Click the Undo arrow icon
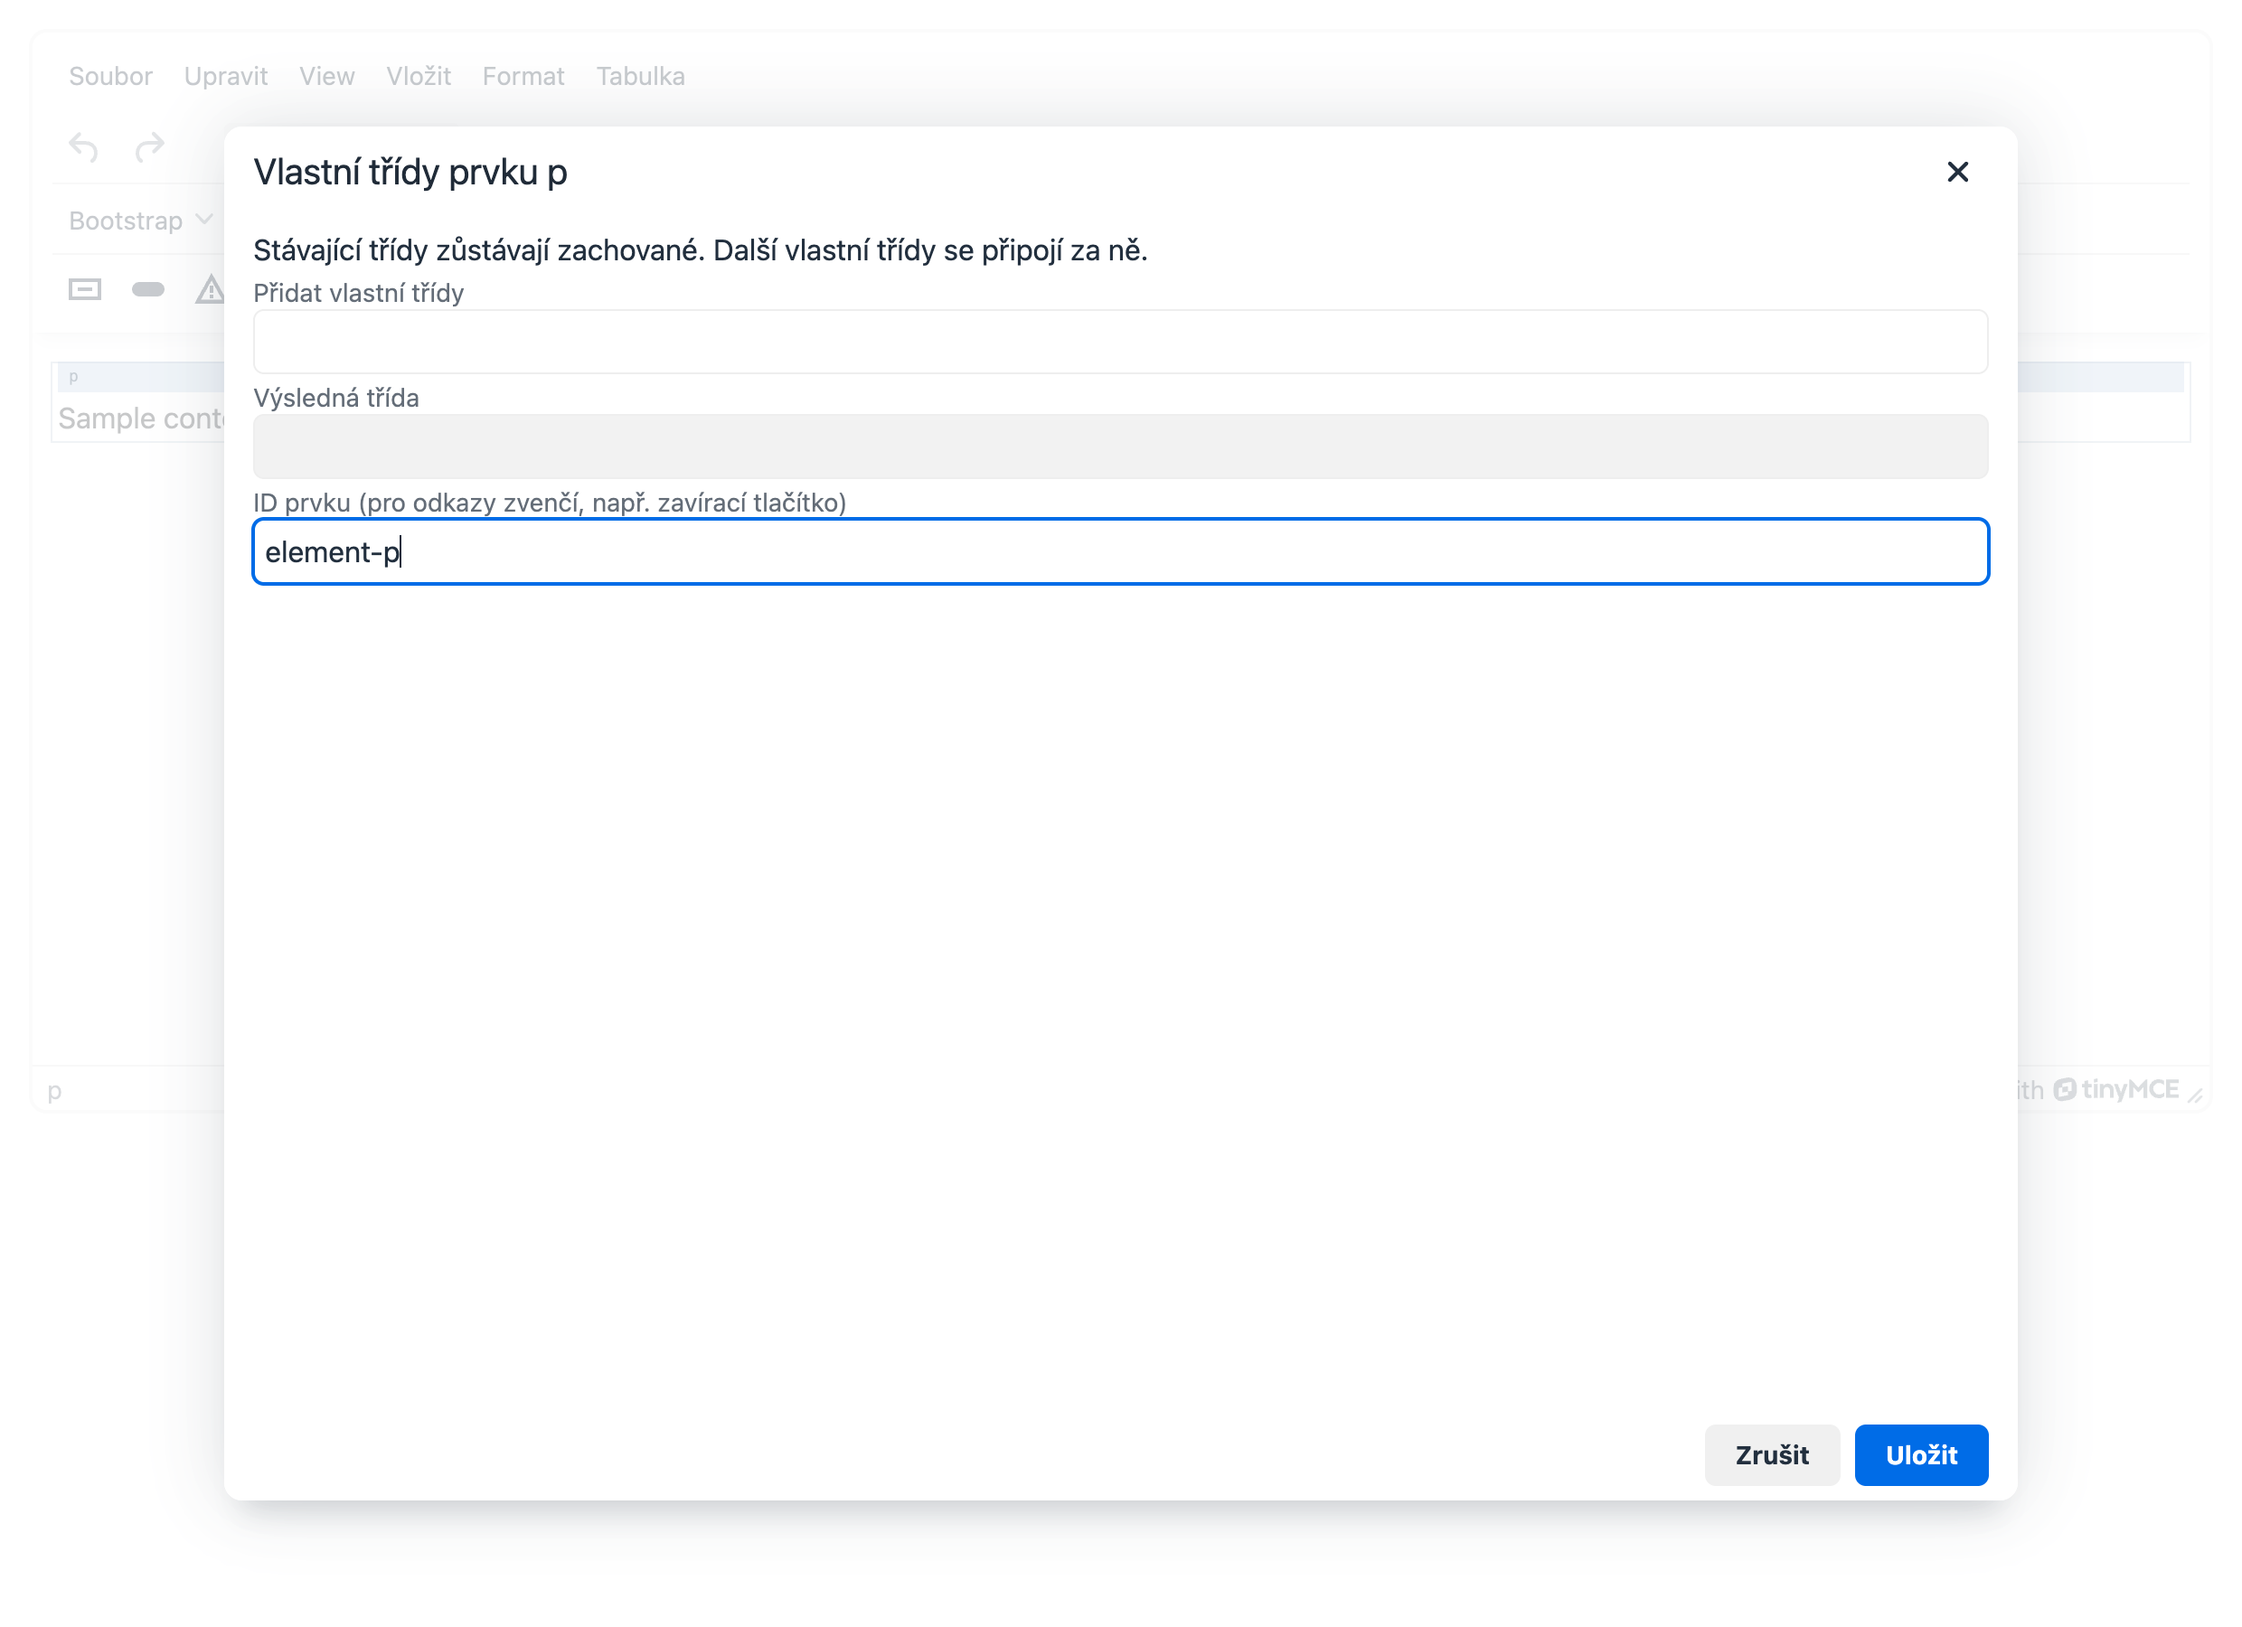The width and height of the screenshot is (2242, 1627). coord(84,148)
